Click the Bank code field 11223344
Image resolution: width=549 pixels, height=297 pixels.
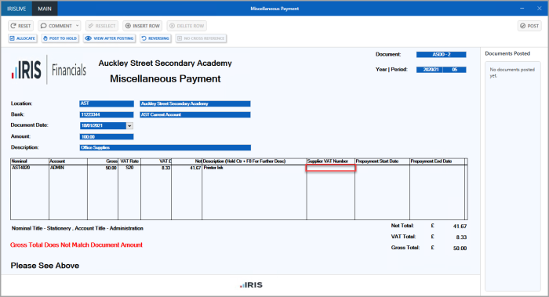107,114
